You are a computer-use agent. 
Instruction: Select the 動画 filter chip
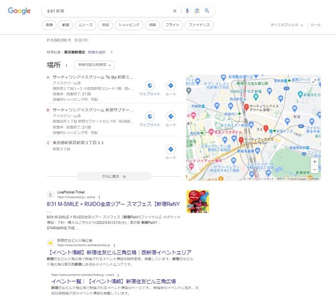pos(65,25)
